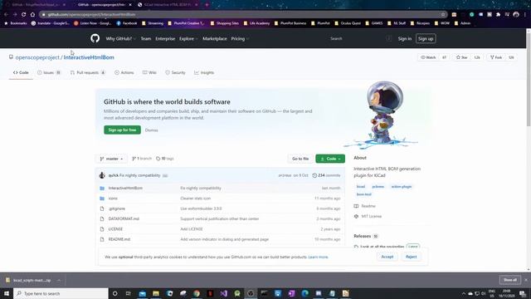Viewport: 531px width, 299px height.
Task: Open the Facebook bookmark
Action: click(127, 23)
